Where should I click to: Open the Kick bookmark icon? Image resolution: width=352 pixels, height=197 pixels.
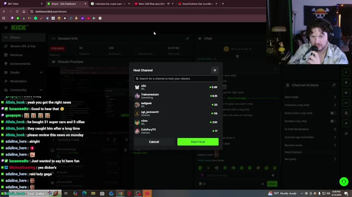[18, 18]
